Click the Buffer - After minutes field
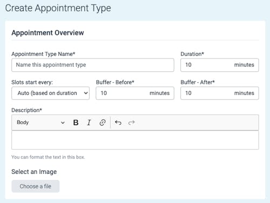The height and width of the screenshot is (203, 270). 220,93
